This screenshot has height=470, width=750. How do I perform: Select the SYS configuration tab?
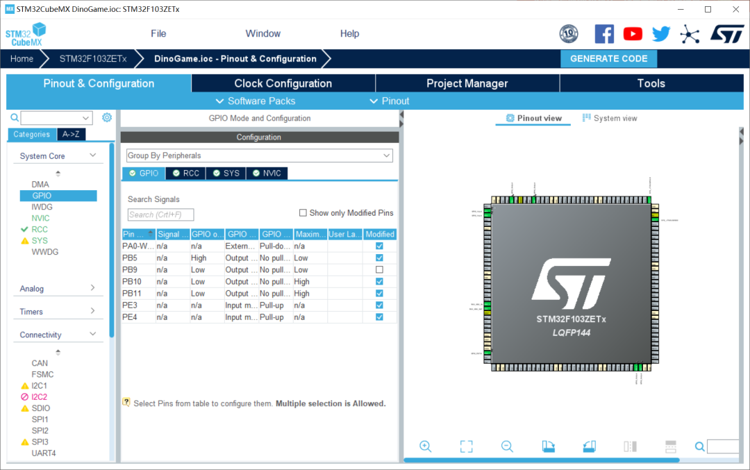(226, 173)
